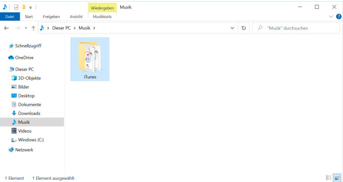The width and height of the screenshot is (343, 182).
Task: Click the Schnellzugriff star icon
Action: point(11,46)
